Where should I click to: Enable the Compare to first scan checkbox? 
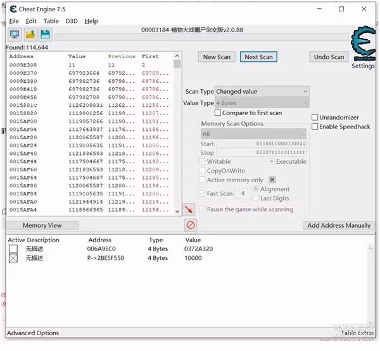218,113
